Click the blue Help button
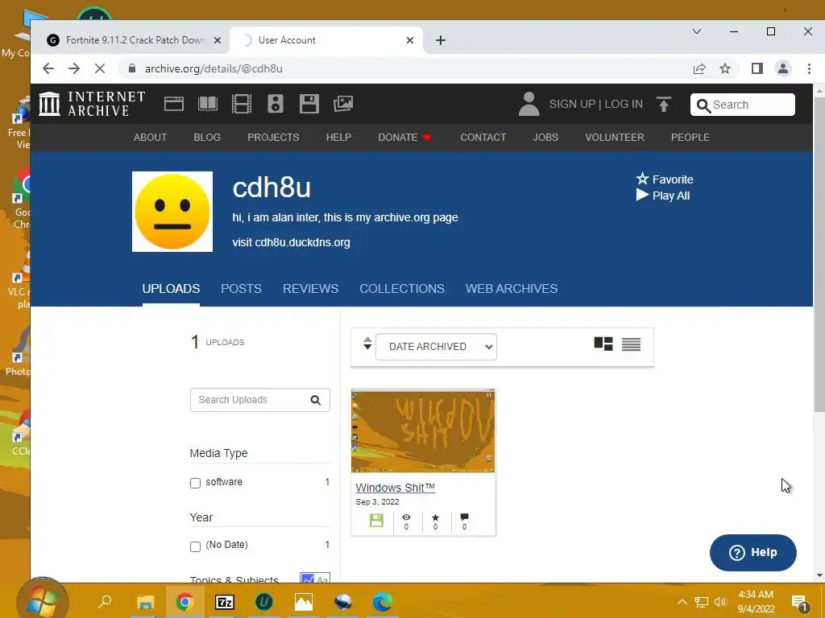This screenshot has height=618, width=825. pyautogui.click(x=753, y=552)
